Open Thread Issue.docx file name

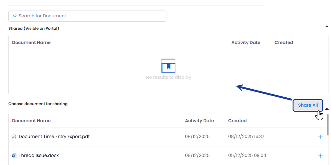tap(39, 155)
